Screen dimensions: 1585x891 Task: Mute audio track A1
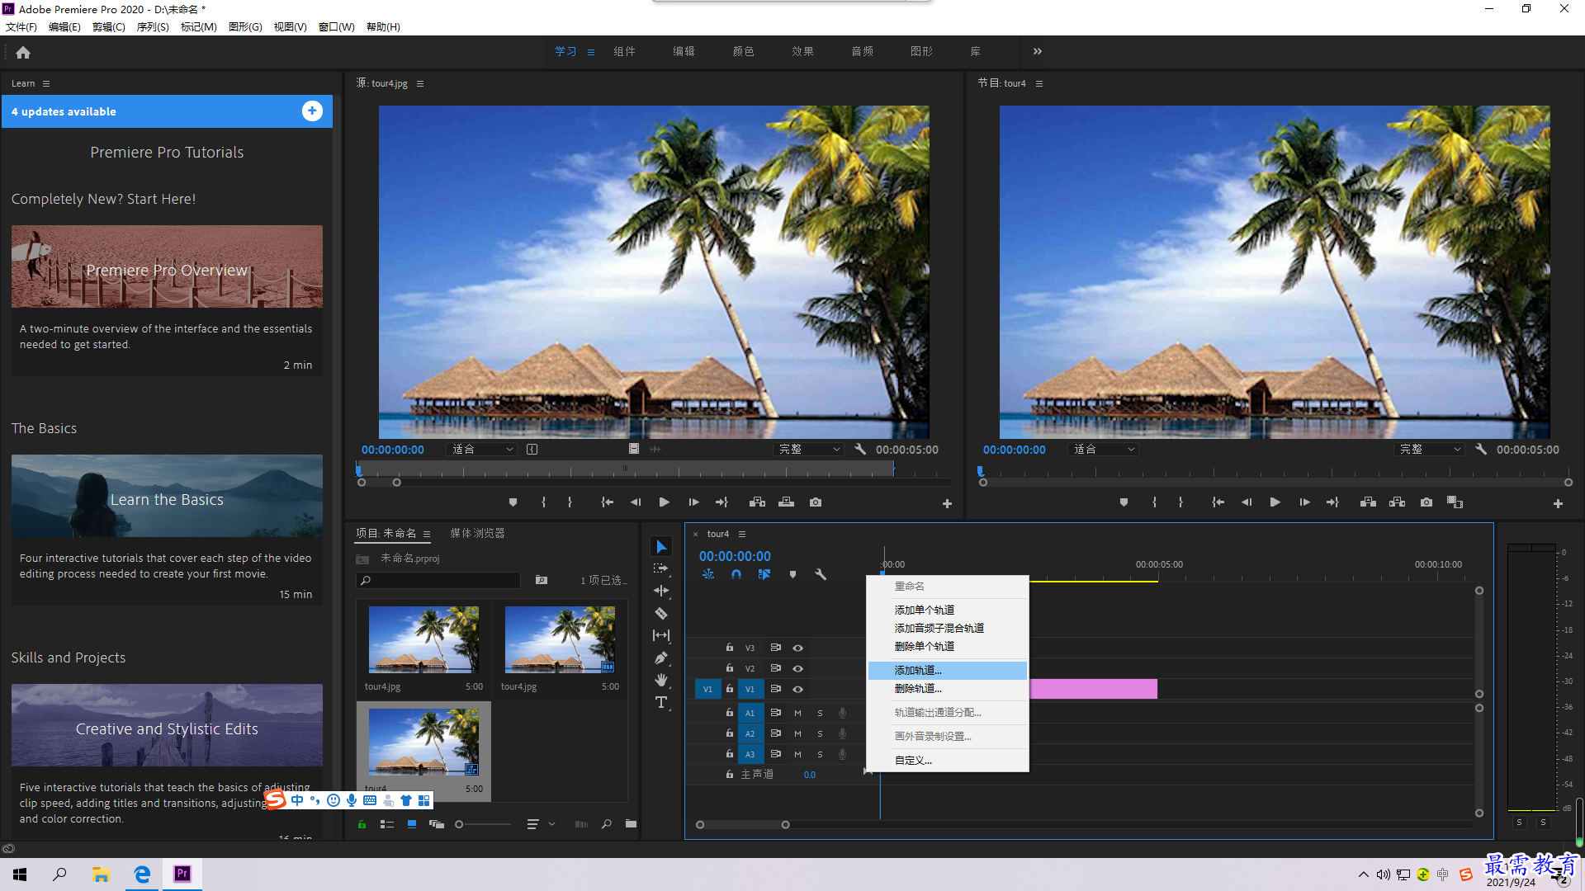797,713
